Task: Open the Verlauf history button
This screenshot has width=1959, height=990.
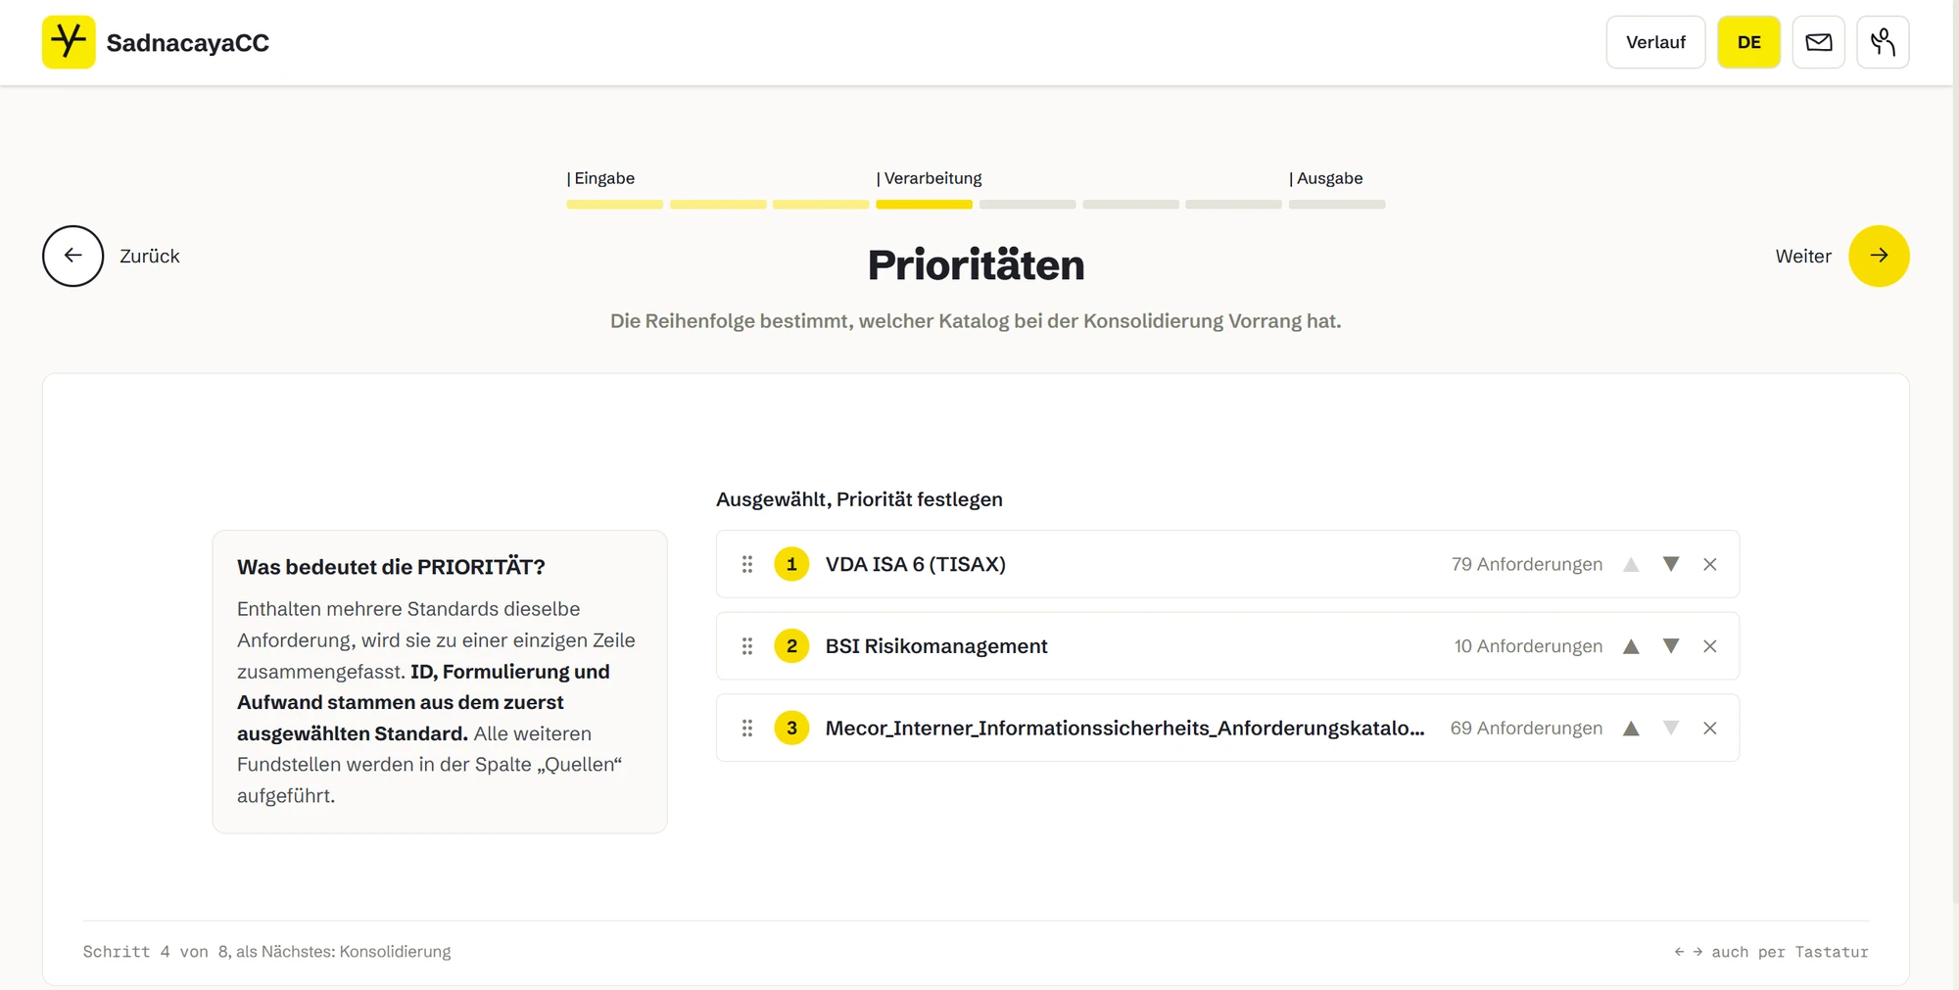Action: click(1655, 42)
